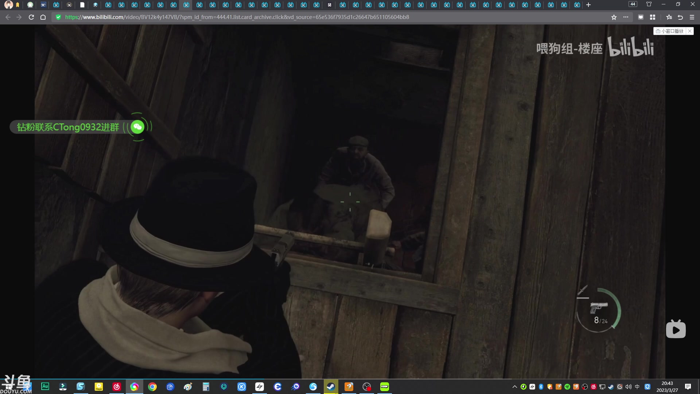Click the video frame to toggle playback
Viewport: 700px width, 394px height.
coord(350,201)
